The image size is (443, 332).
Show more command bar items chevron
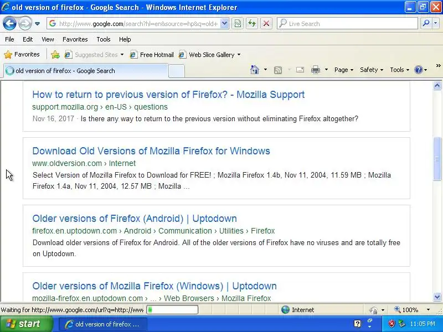(x=438, y=66)
